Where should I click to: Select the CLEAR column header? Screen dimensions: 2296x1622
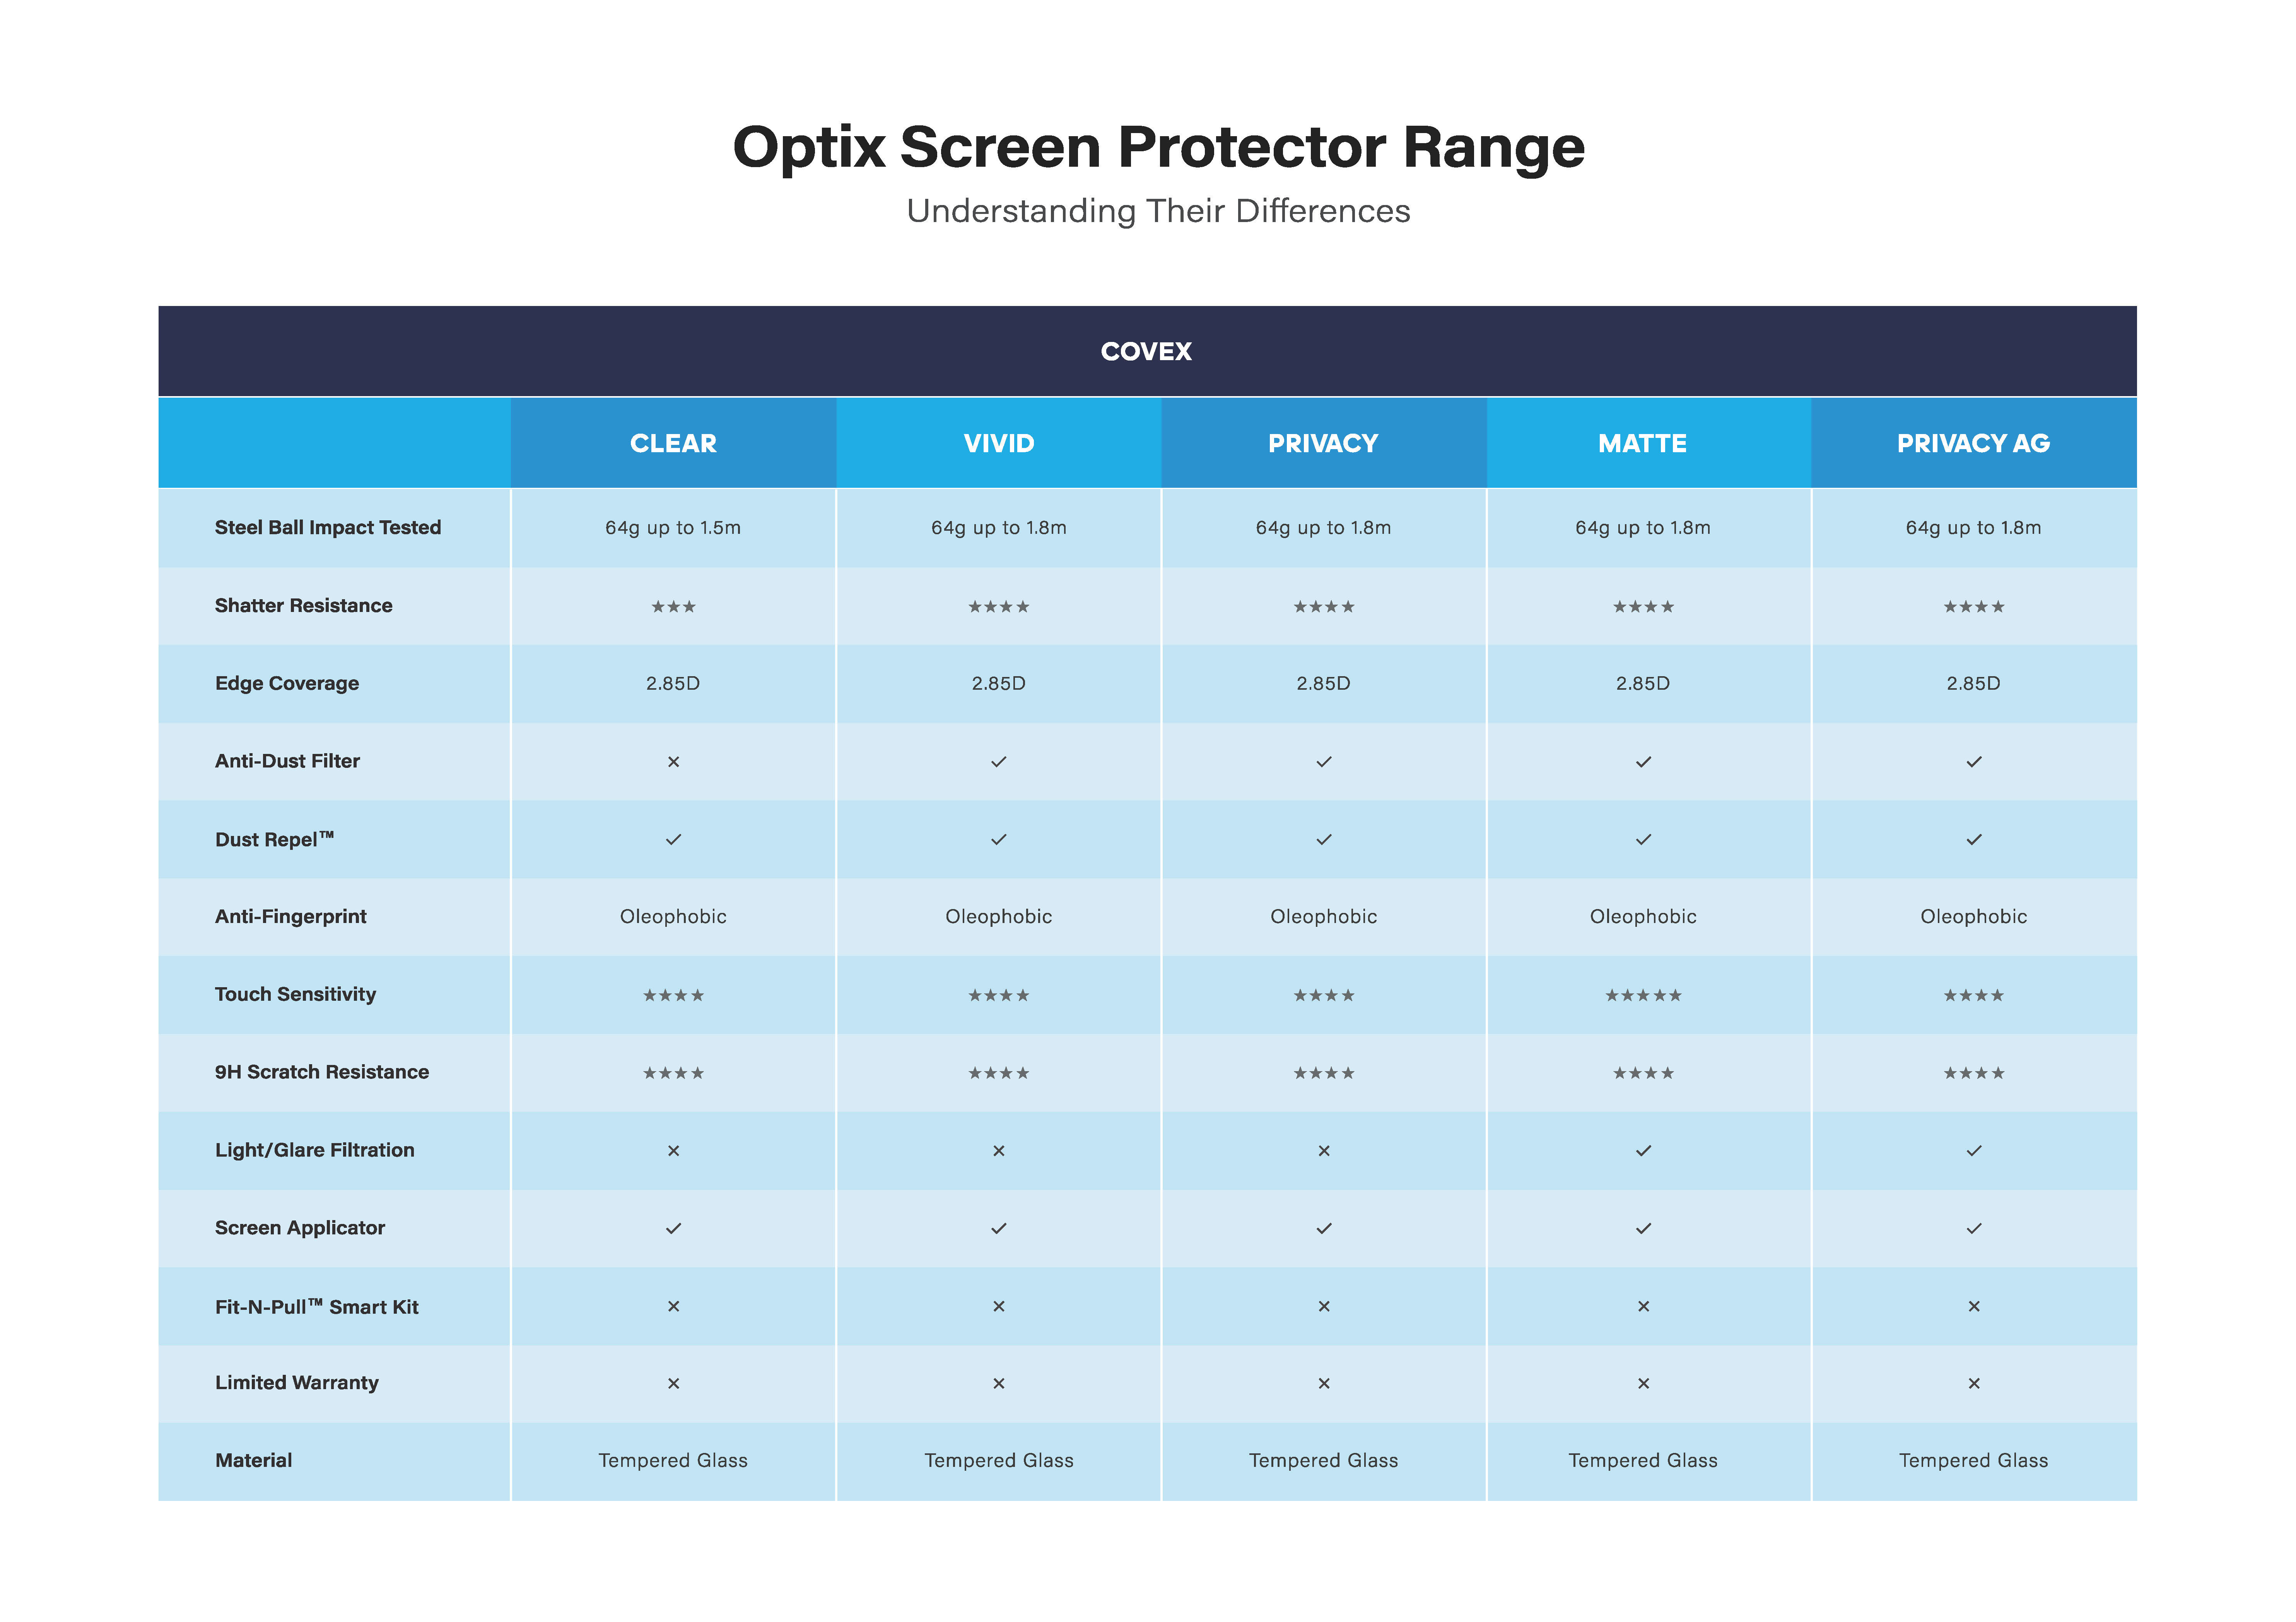673,443
